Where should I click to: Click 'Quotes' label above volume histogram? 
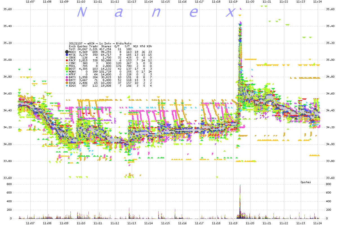pos(306,182)
